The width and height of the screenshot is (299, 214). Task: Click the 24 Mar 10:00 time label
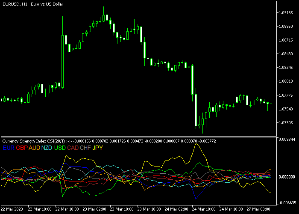[x=204, y=209]
